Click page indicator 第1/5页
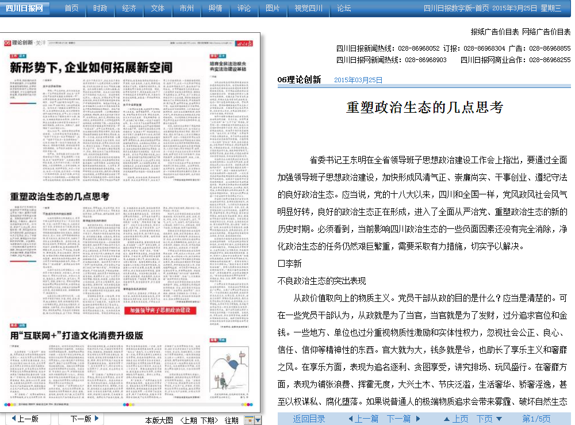Screen dimensions: 575x425 (536, 419)
